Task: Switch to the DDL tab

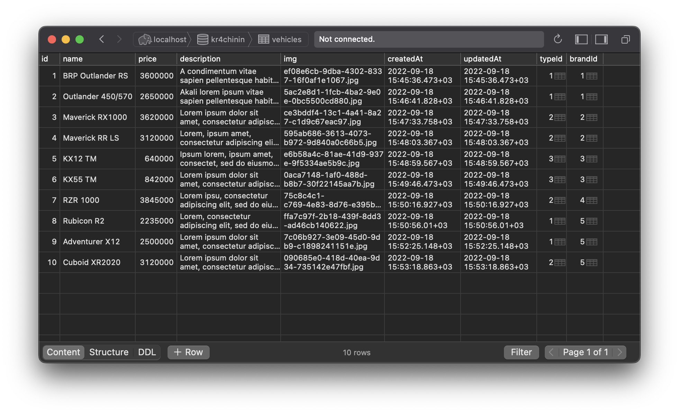Action: pyautogui.click(x=147, y=352)
